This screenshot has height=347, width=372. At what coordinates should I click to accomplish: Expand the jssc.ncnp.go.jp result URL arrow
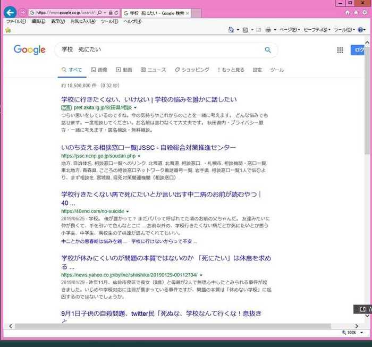(x=139, y=156)
